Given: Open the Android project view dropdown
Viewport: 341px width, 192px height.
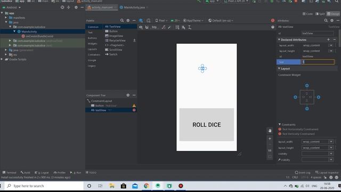Looking at the screenshot, I should point(11,7).
